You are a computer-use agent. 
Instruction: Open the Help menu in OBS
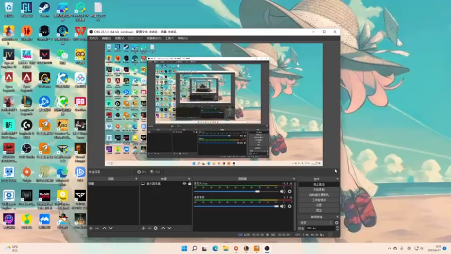[x=183, y=38]
